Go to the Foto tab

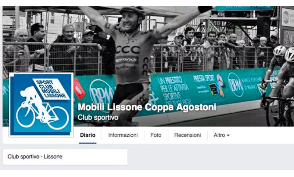156,135
